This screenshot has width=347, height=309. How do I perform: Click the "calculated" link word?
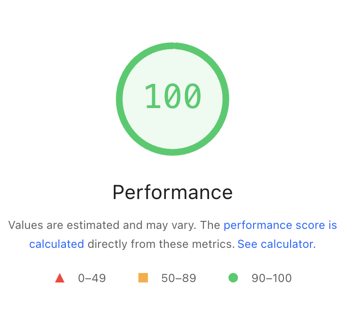(x=56, y=244)
